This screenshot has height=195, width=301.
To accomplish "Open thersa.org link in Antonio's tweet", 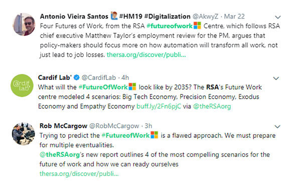I will point(146,55).
